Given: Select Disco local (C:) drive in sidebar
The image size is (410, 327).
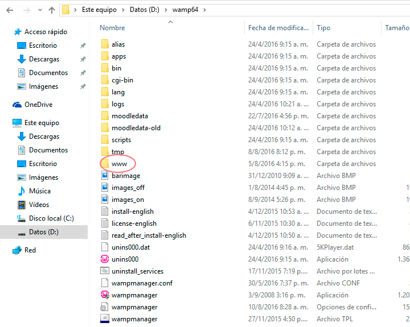Looking at the screenshot, I should pos(51,218).
